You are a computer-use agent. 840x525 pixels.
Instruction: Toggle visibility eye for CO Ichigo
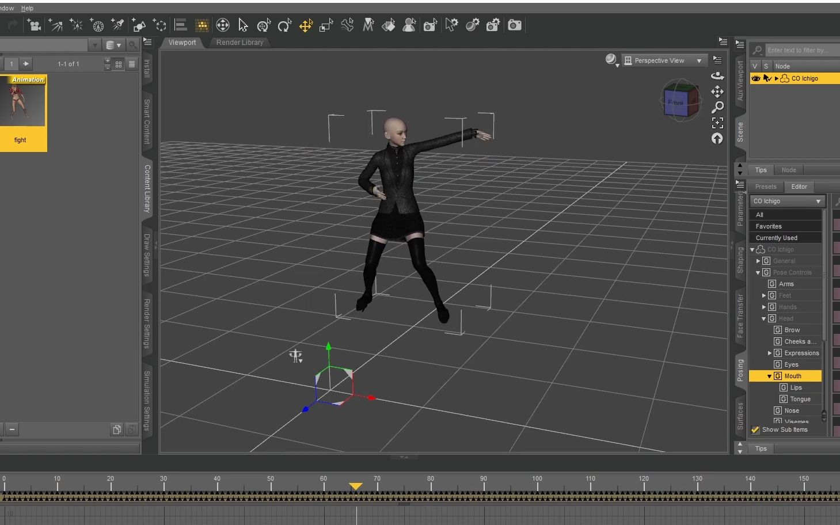tap(756, 78)
